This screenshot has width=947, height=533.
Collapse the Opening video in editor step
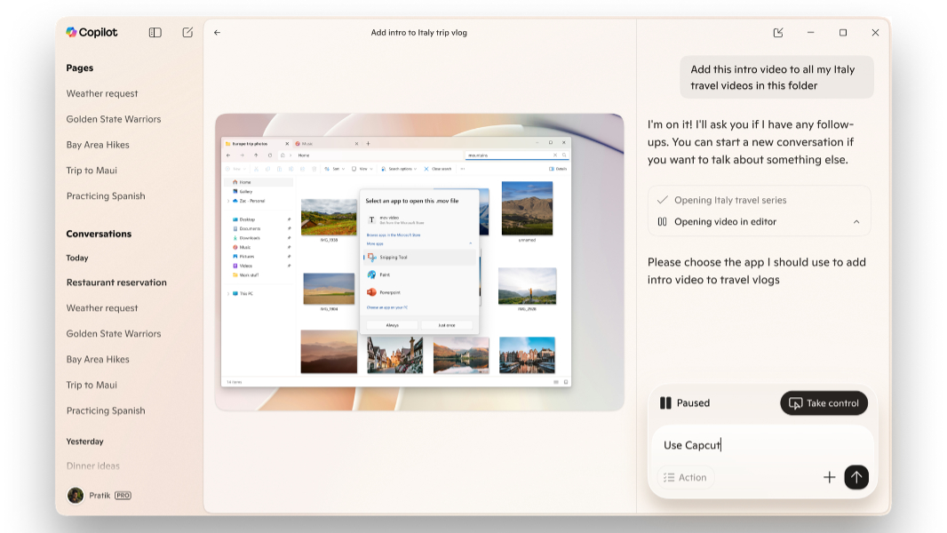click(x=856, y=222)
